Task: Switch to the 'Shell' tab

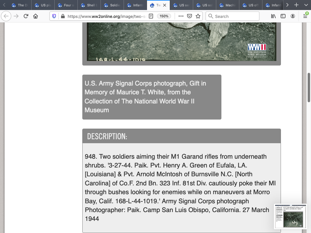Action: (x=90, y=5)
